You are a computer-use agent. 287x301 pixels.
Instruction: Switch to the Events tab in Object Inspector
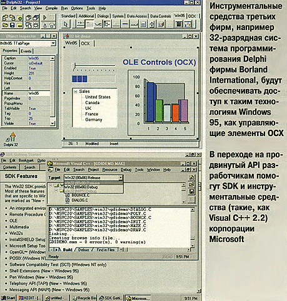[x=26, y=51]
